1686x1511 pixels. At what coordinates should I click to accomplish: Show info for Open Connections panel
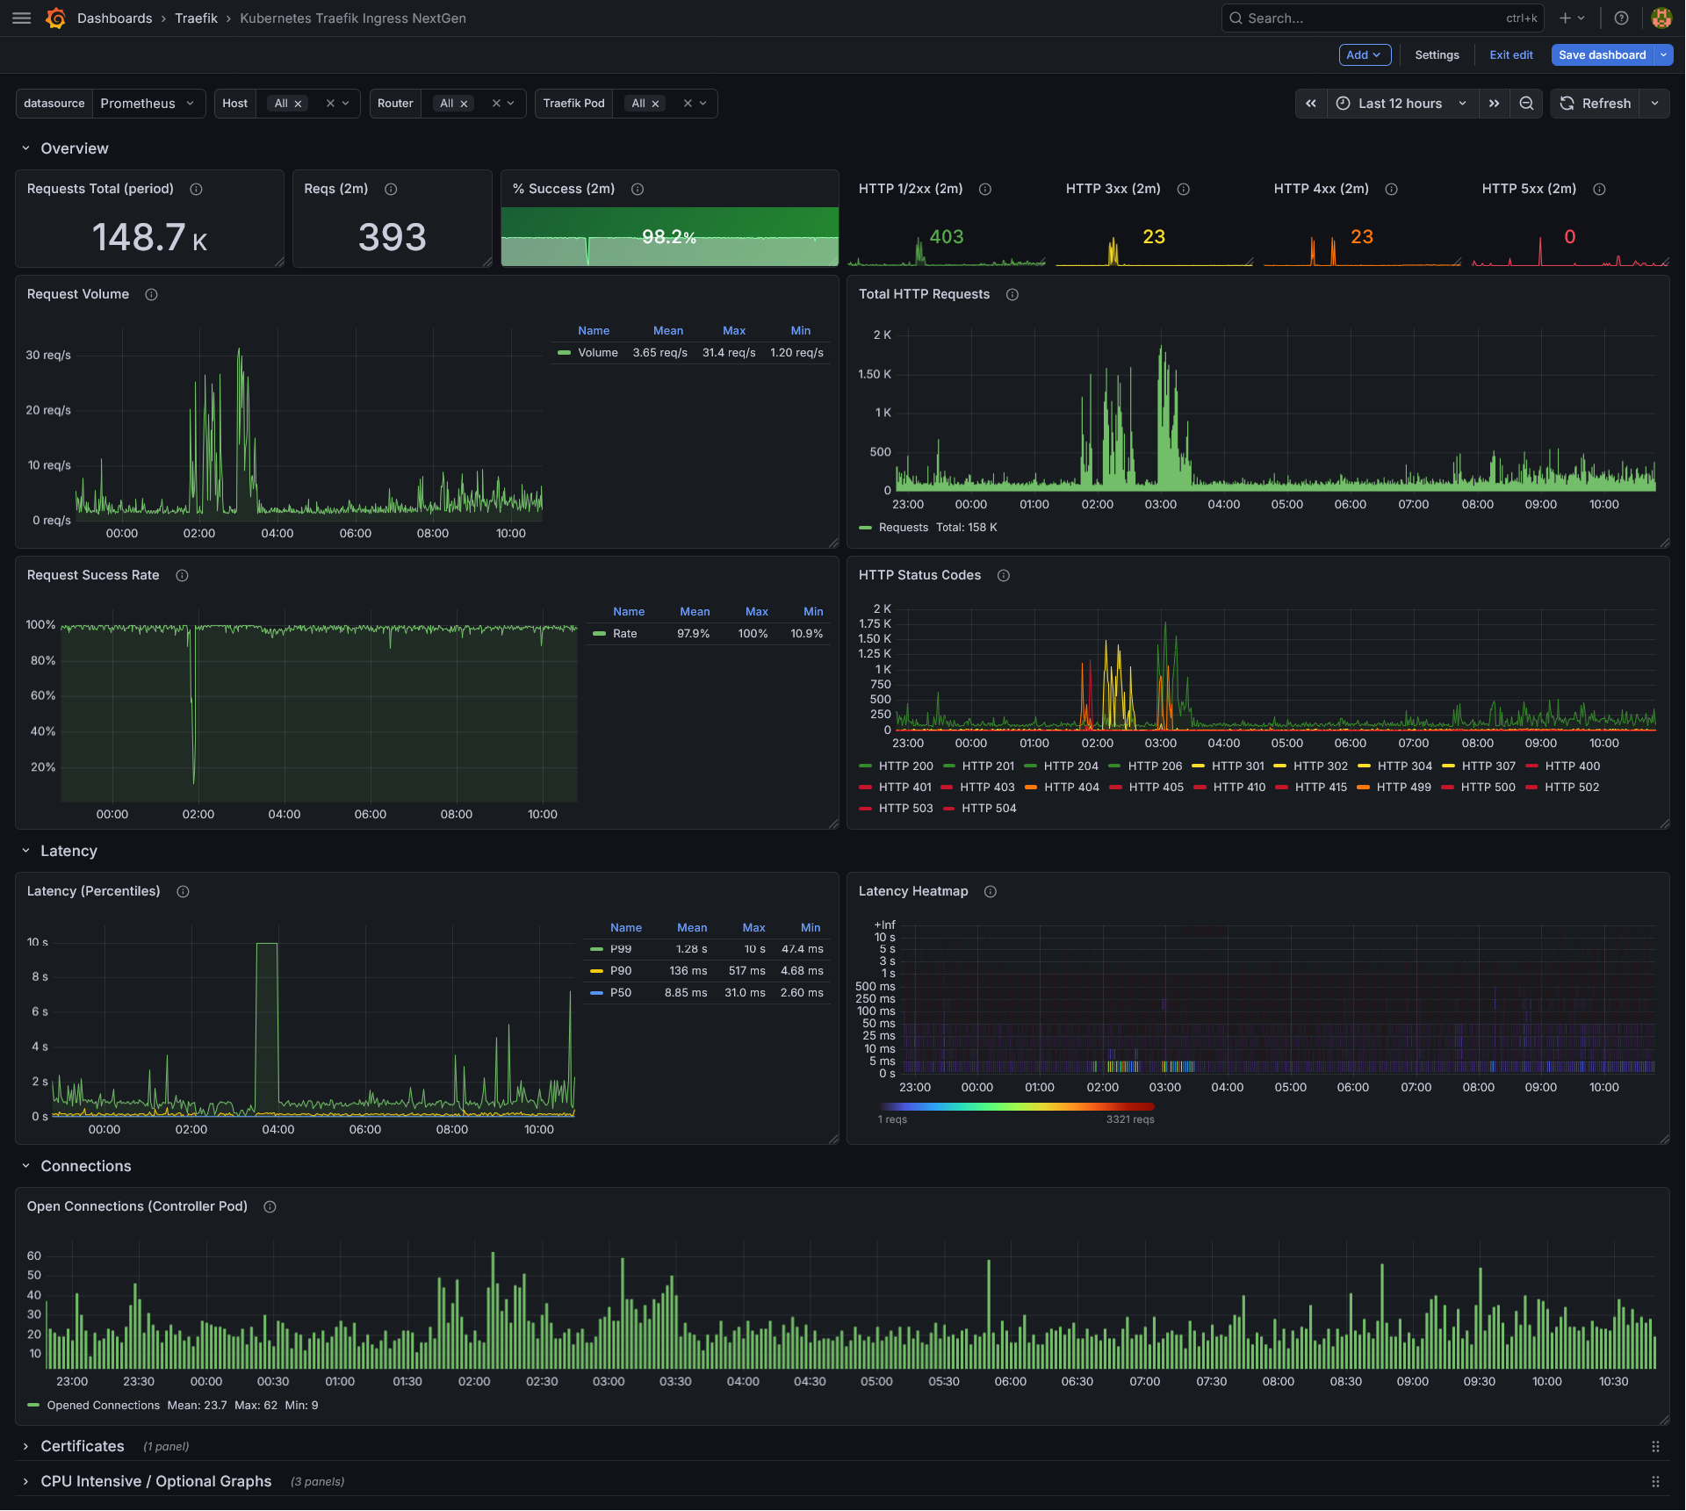(x=270, y=1207)
